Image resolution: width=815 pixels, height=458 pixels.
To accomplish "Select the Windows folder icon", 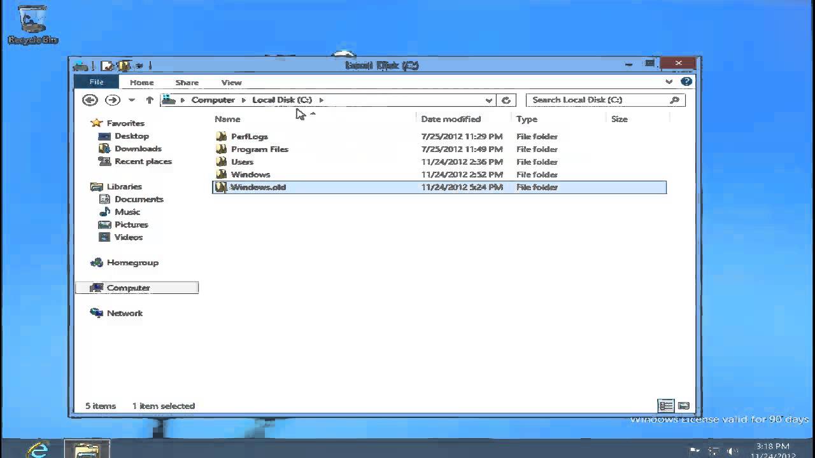I will click(221, 174).
